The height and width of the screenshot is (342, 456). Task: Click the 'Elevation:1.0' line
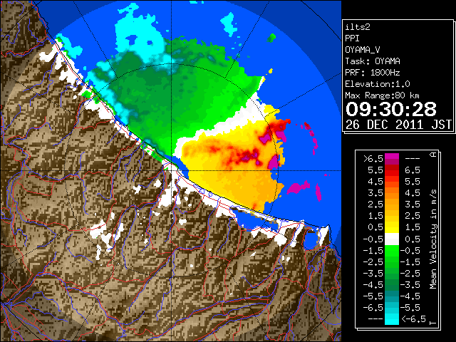pyautogui.click(x=378, y=84)
